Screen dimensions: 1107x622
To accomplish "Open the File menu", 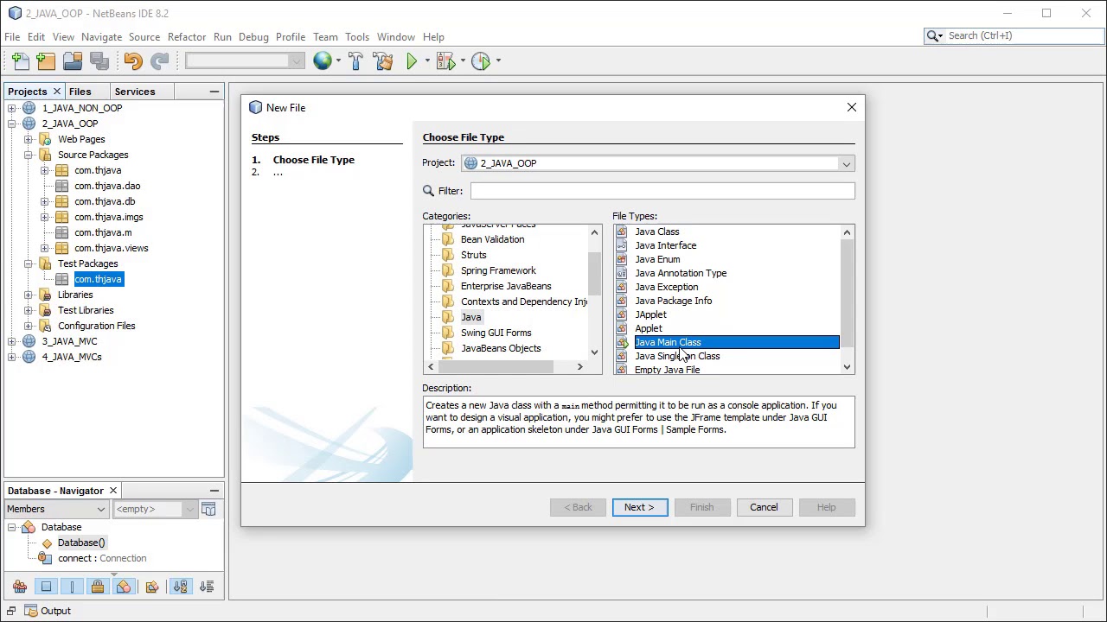I will point(12,37).
